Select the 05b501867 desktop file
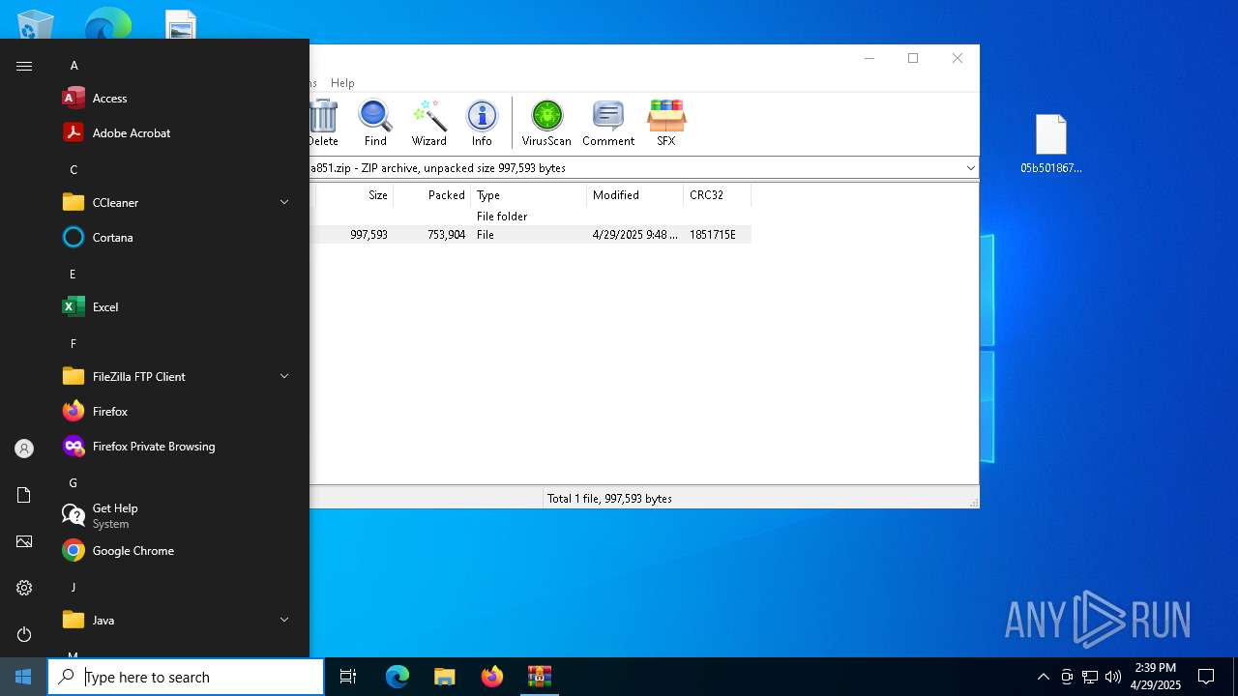 1051,145
